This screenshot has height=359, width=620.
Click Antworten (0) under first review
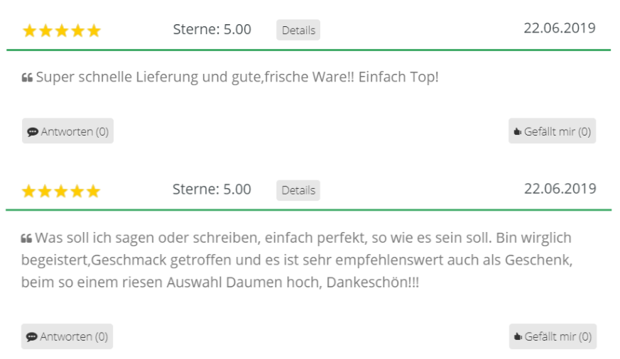tap(67, 131)
